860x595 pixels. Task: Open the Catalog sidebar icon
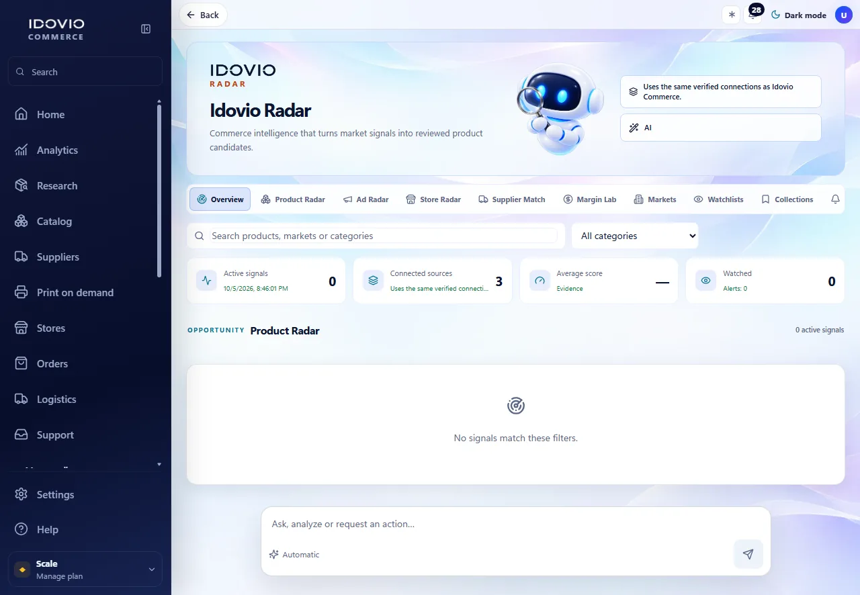pos(21,222)
